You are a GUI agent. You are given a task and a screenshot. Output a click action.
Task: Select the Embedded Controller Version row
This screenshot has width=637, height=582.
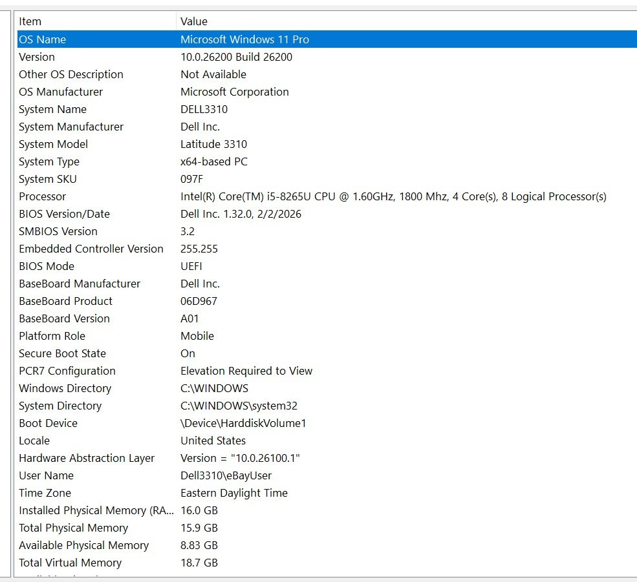tap(327, 249)
